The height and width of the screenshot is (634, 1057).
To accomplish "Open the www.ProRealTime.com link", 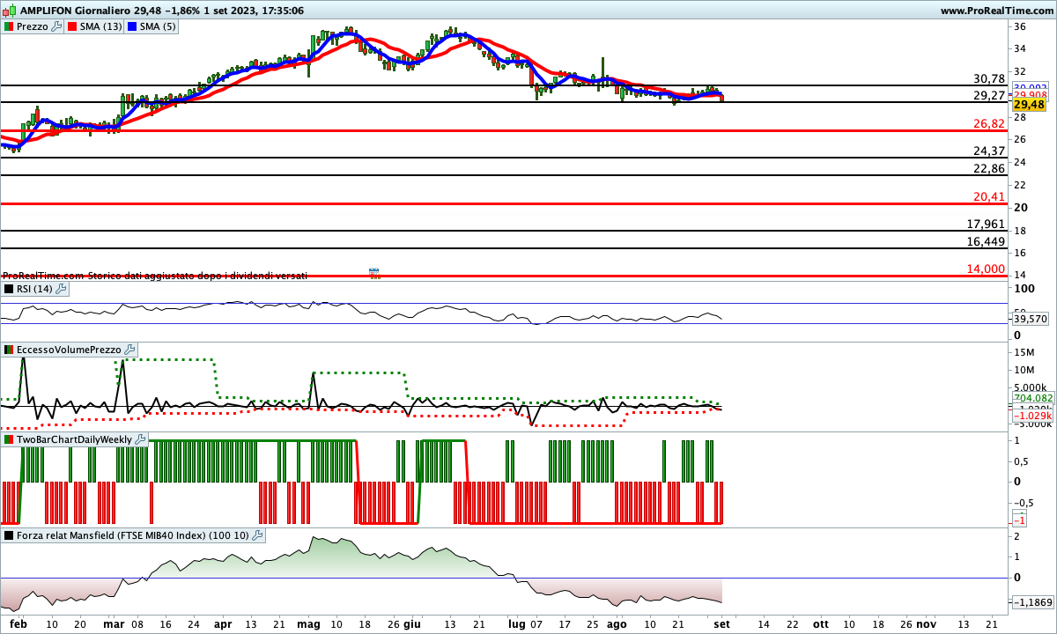I will [x=996, y=11].
